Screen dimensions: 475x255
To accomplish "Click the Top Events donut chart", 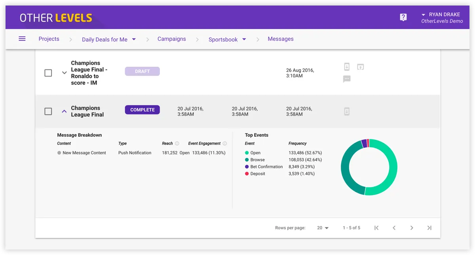I will click(x=369, y=167).
